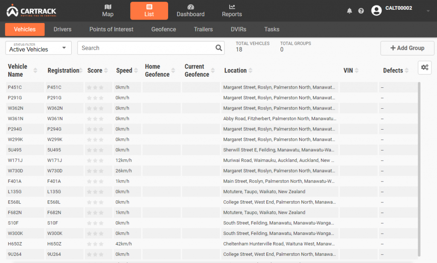437x263 pixels.
Task: Open the Map view
Action: pyautogui.click(x=108, y=11)
